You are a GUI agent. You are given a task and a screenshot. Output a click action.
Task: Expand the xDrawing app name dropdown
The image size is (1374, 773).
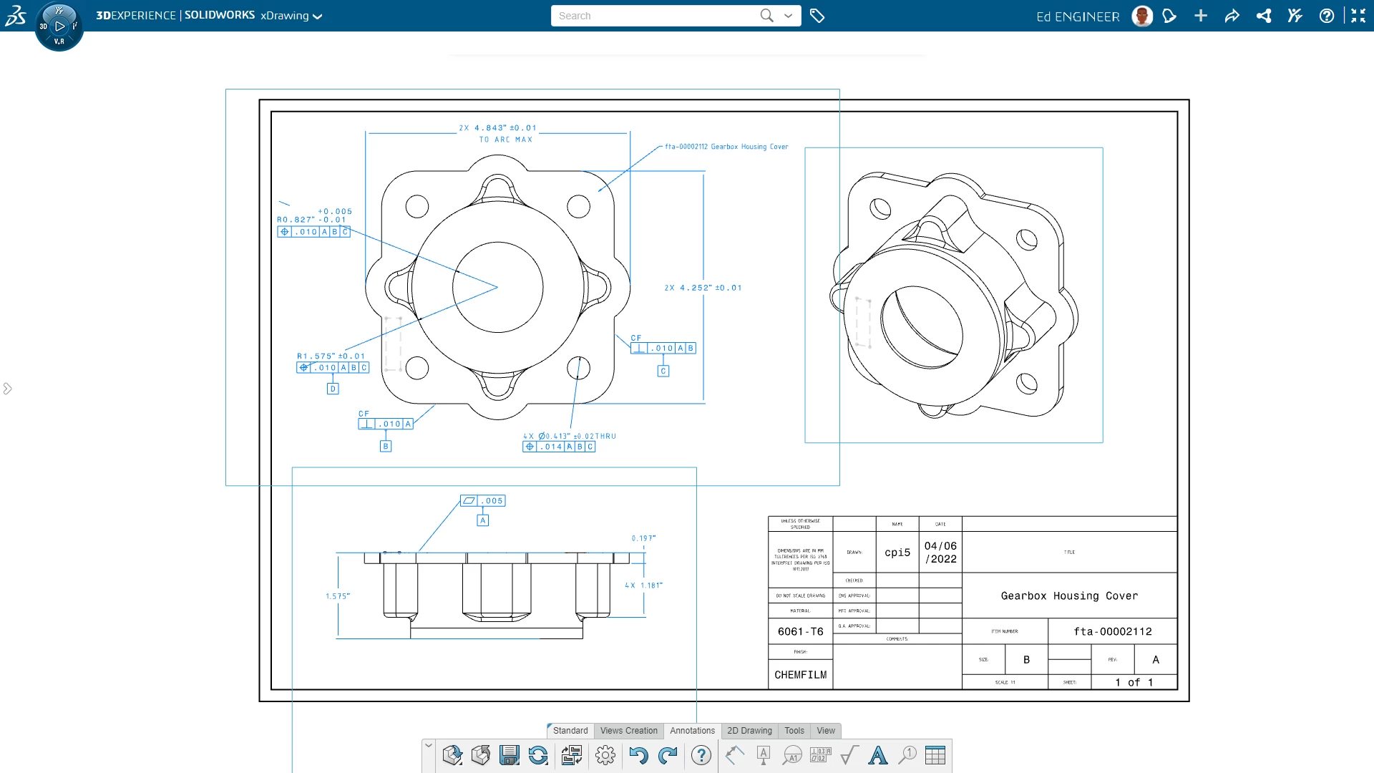(x=318, y=16)
